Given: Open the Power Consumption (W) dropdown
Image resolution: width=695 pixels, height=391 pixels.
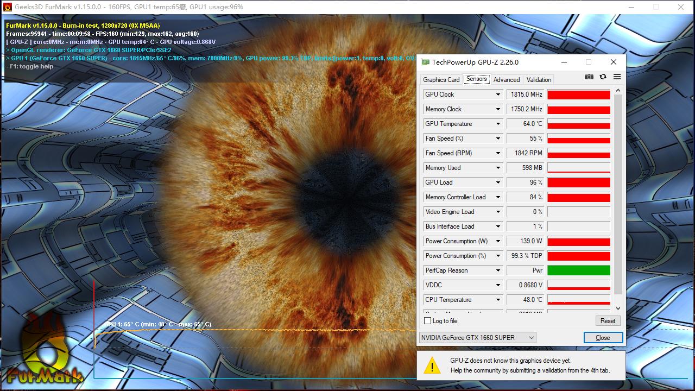Looking at the screenshot, I should point(498,241).
